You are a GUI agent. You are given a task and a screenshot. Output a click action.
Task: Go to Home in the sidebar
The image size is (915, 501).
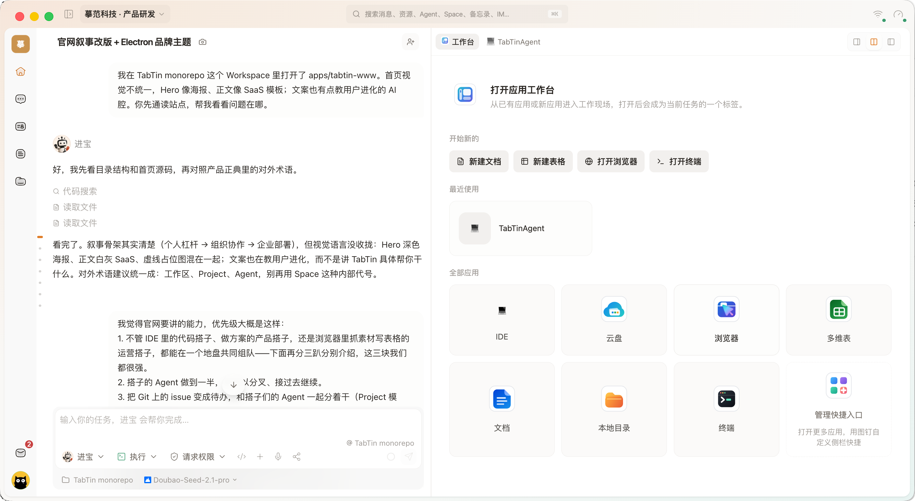(21, 72)
